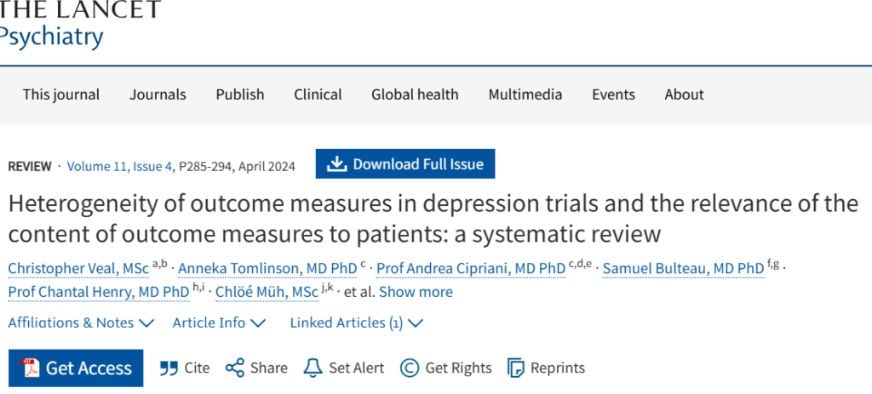Click the Cite quotation mark icon
Viewport: 872px width, 394px height.
click(169, 368)
